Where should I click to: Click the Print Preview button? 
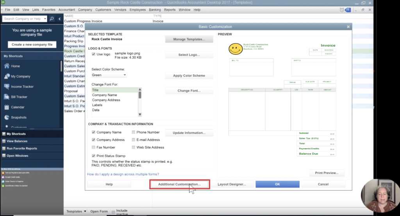coord(327,173)
